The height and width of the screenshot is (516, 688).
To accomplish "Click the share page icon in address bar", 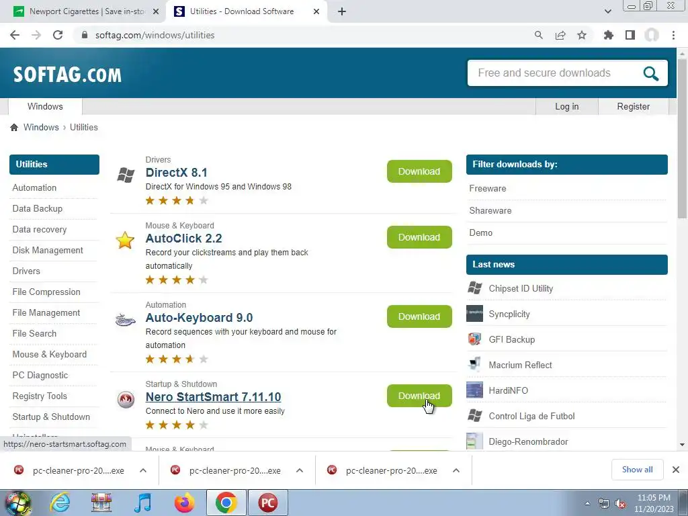I will pyautogui.click(x=560, y=35).
